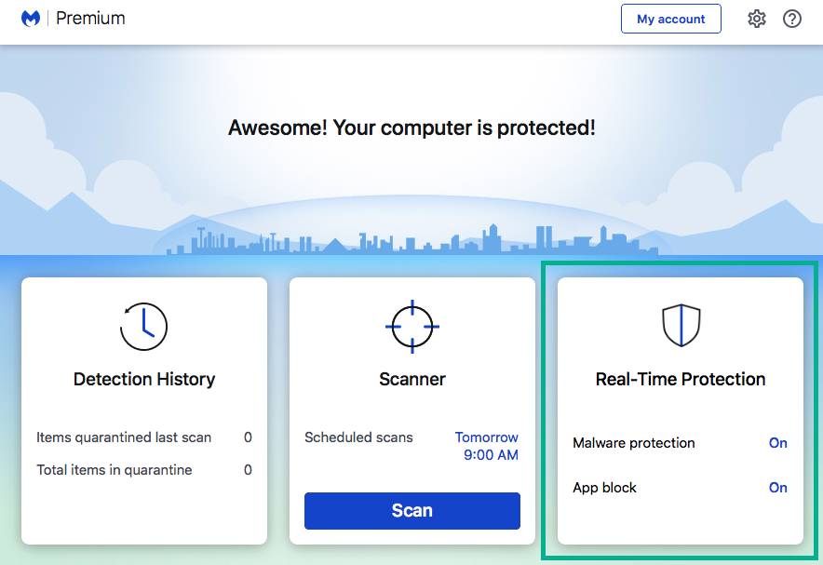The image size is (823, 565).
Task: Open the settings gear icon
Action: 757,19
